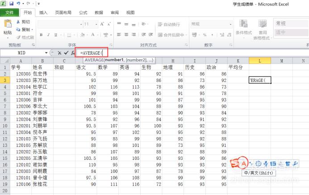
Task: Expand Paste options arrow below 粘贴
Action: point(8,37)
